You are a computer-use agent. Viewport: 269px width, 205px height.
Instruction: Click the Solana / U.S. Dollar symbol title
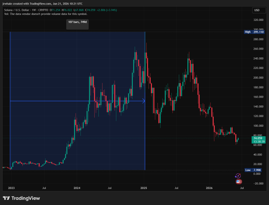(17, 10)
